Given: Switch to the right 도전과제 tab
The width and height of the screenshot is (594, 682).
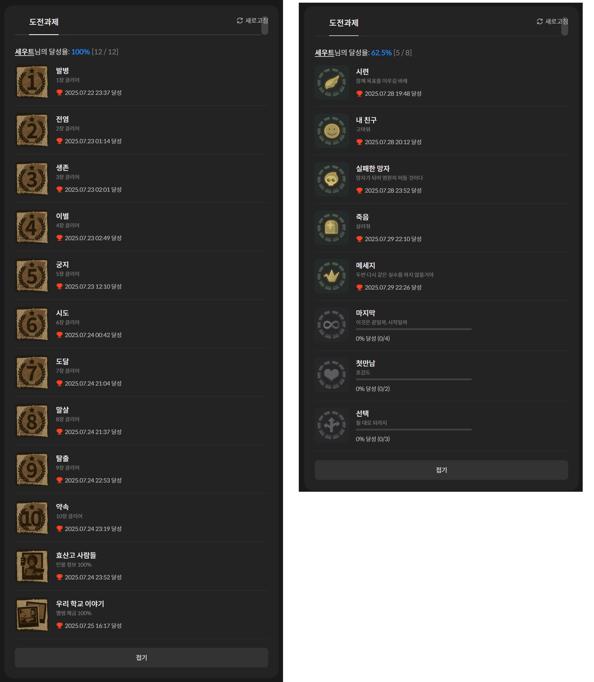Looking at the screenshot, I should coord(344,23).
